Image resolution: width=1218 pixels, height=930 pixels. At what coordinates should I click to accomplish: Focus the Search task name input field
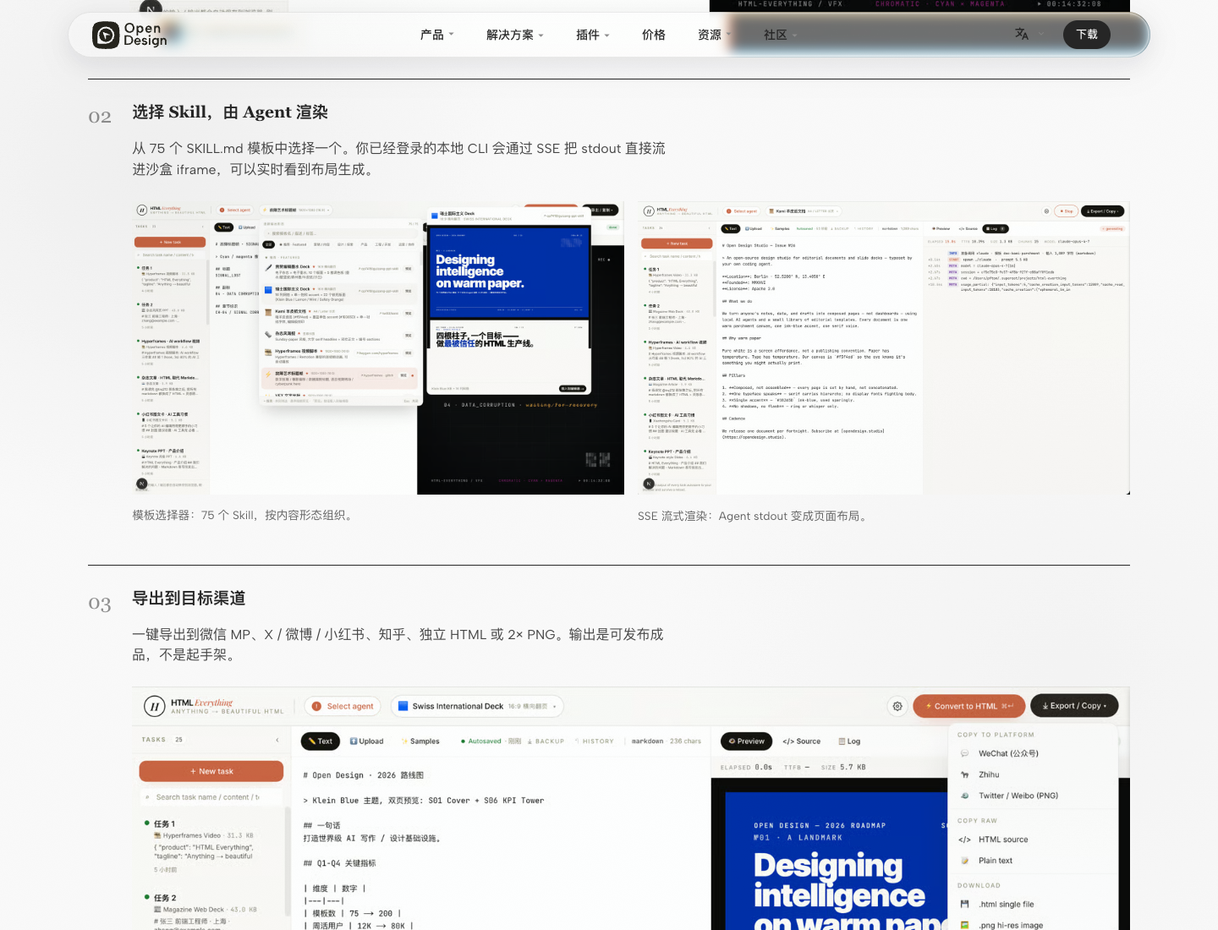(x=211, y=797)
